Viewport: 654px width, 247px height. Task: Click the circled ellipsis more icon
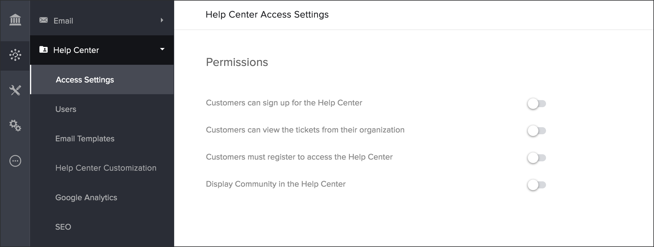click(15, 161)
